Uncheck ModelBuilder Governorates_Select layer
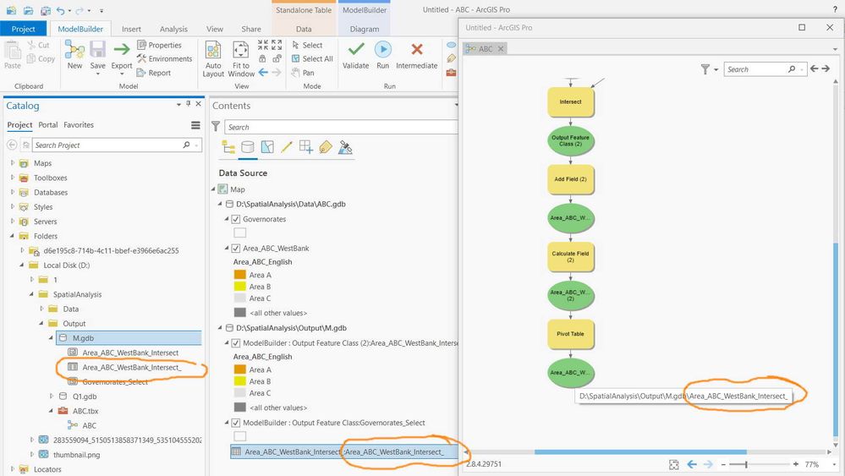 (235, 423)
